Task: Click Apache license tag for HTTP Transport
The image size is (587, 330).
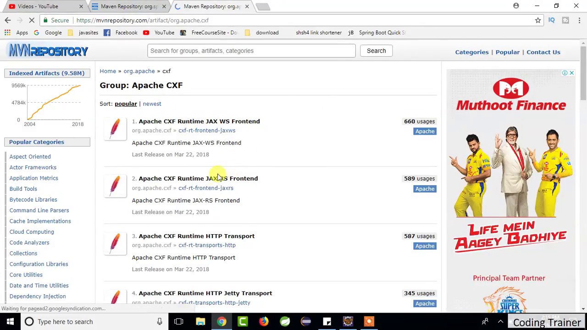Action: click(x=425, y=246)
